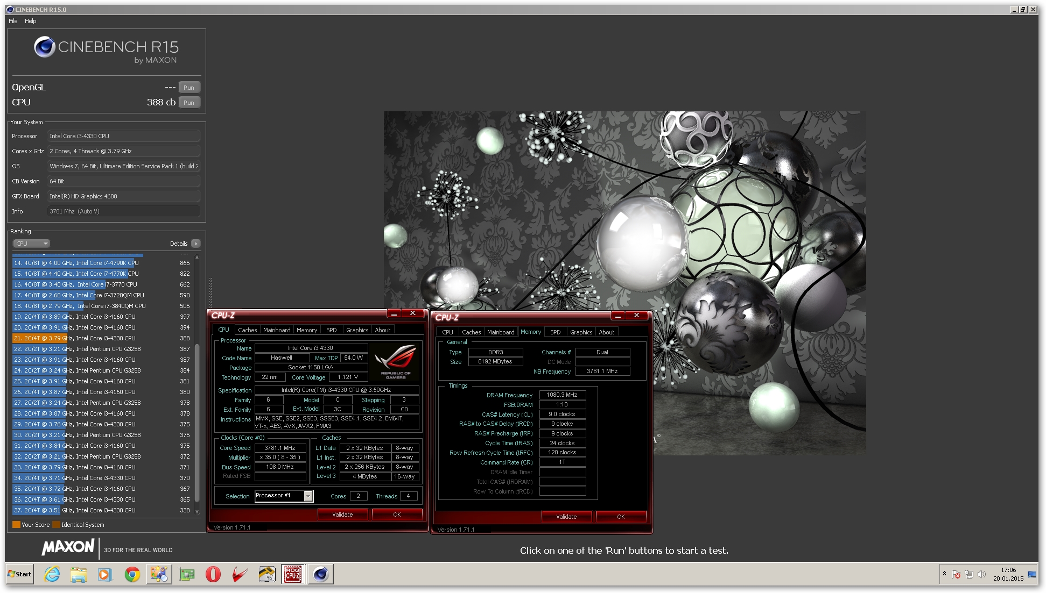Click the Processor field Intel Core i3-4330
This screenshot has width=1046, height=593.
tap(124, 136)
